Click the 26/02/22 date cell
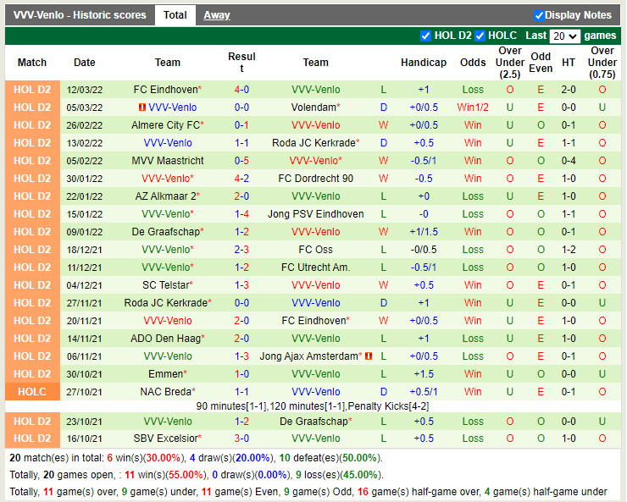Image resolution: width=627 pixels, height=502 pixels. click(x=85, y=125)
